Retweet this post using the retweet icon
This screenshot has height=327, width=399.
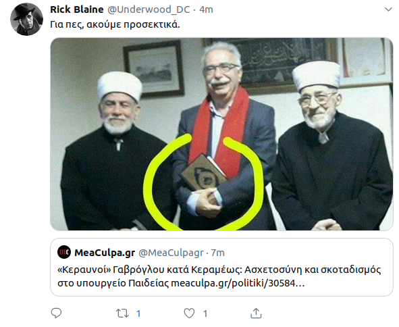point(122,313)
